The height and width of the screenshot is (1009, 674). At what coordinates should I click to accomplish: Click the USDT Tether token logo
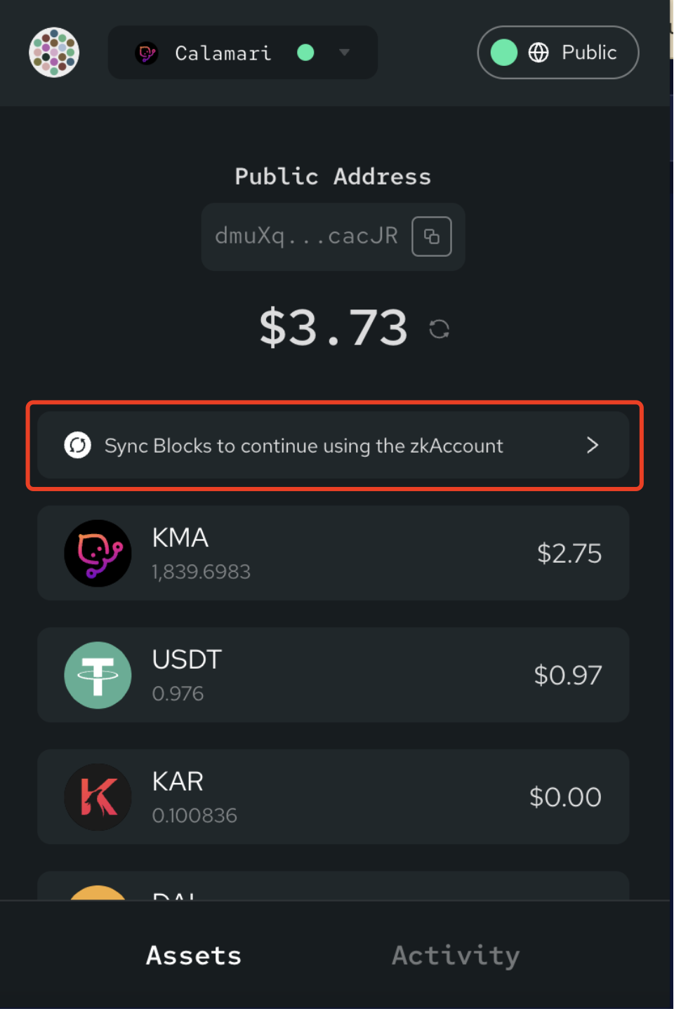[x=98, y=675]
